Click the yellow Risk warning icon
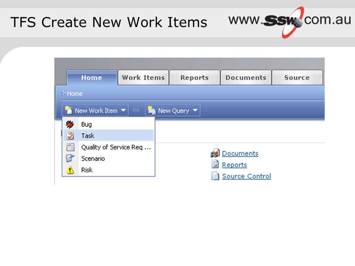The image size is (355, 266). pyautogui.click(x=70, y=170)
